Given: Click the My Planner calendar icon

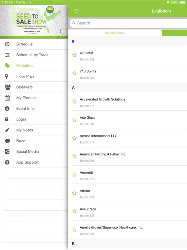Looking at the screenshot, I should click(7, 98).
